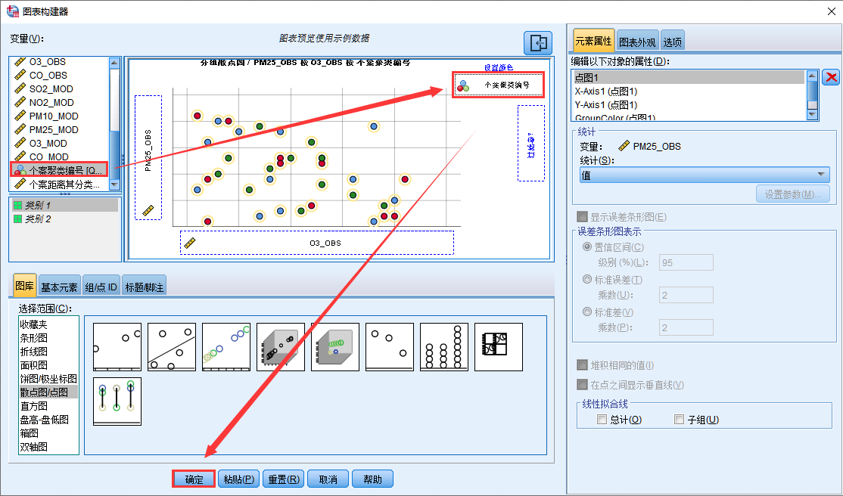Select the 标准差 radio button
This screenshot has width=843, height=496.
(587, 312)
